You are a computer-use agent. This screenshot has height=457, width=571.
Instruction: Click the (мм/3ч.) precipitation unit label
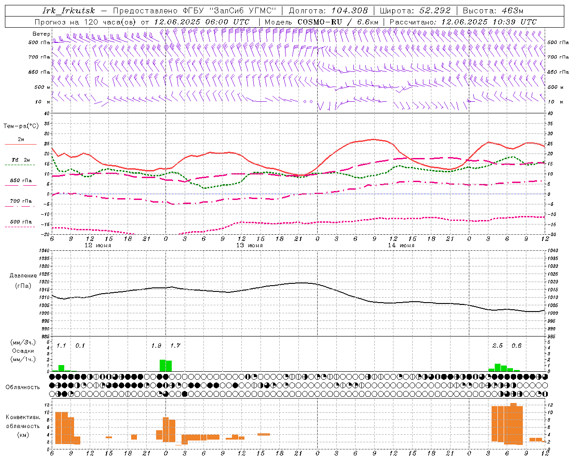pos(23,343)
